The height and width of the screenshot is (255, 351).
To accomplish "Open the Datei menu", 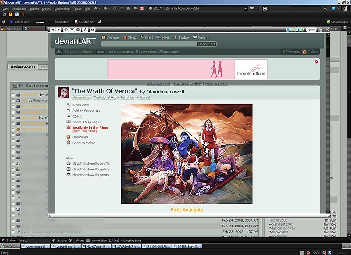I will click(x=6, y=9).
